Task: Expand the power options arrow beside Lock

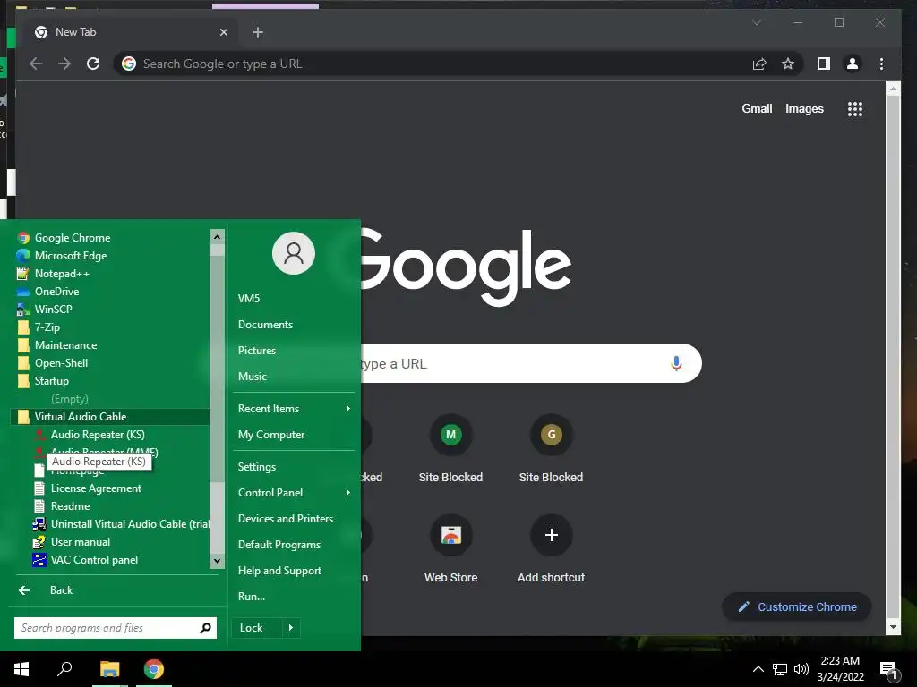Action: coord(291,628)
